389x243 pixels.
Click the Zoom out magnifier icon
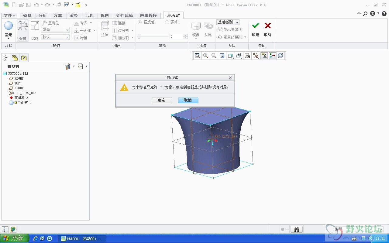pos(214,56)
